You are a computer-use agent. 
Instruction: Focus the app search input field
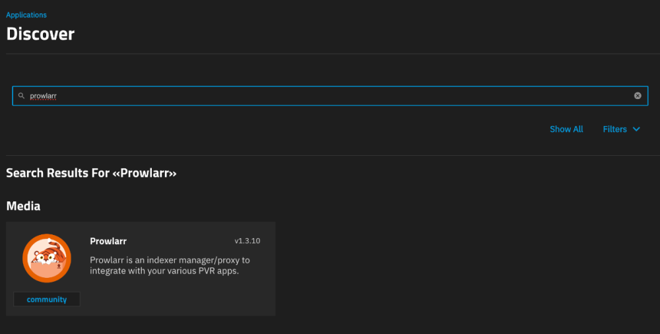[330, 96]
